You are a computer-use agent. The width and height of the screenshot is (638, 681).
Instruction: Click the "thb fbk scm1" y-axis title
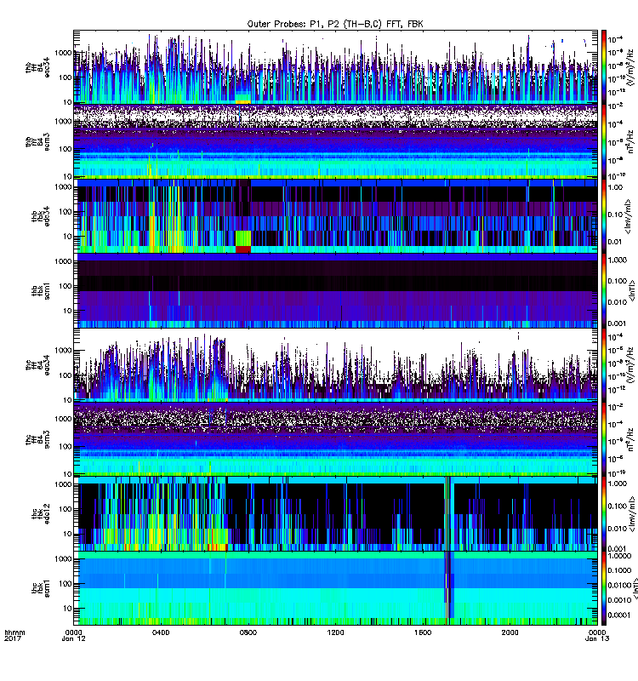click(41, 290)
